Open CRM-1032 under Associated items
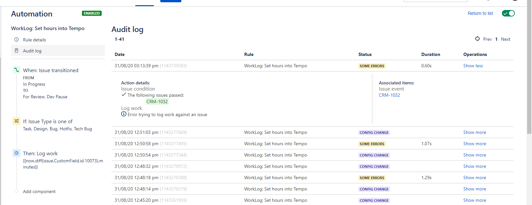This screenshot has height=205, width=532. tap(389, 95)
